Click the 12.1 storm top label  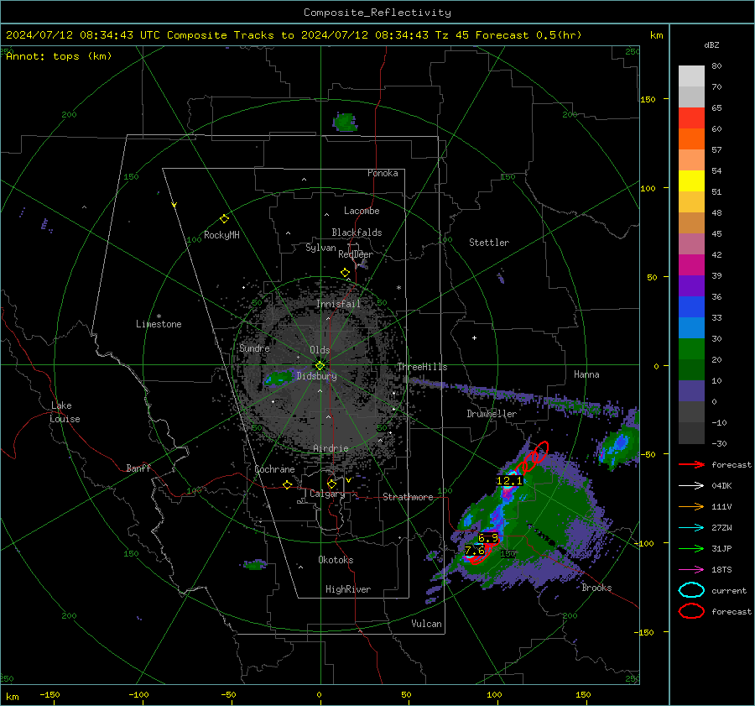(x=509, y=480)
